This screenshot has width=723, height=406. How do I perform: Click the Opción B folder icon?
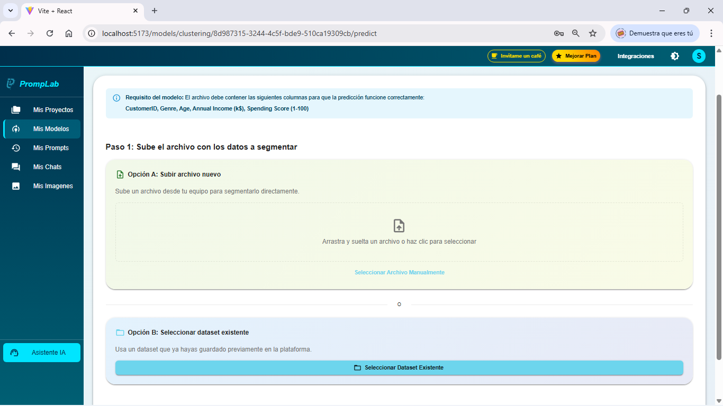tap(120, 333)
